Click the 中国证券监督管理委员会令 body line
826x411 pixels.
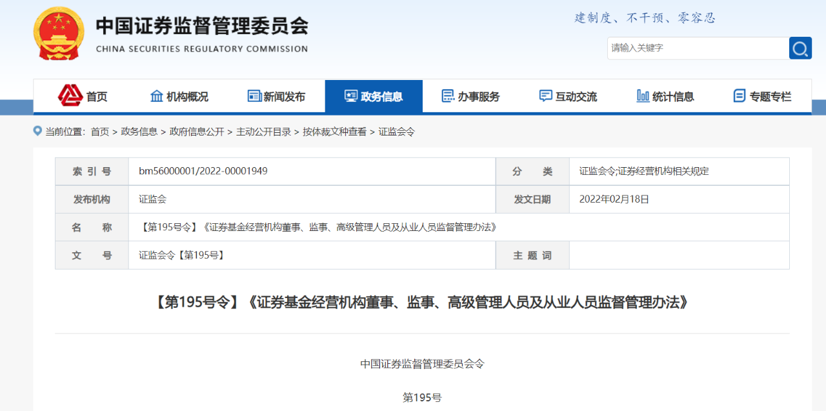tap(422, 364)
